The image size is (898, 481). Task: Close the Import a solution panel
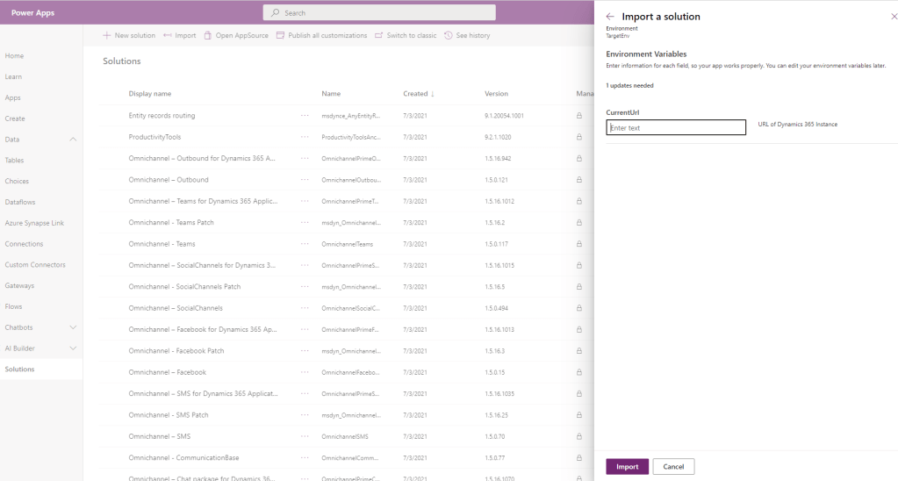pyautogui.click(x=894, y=17)
